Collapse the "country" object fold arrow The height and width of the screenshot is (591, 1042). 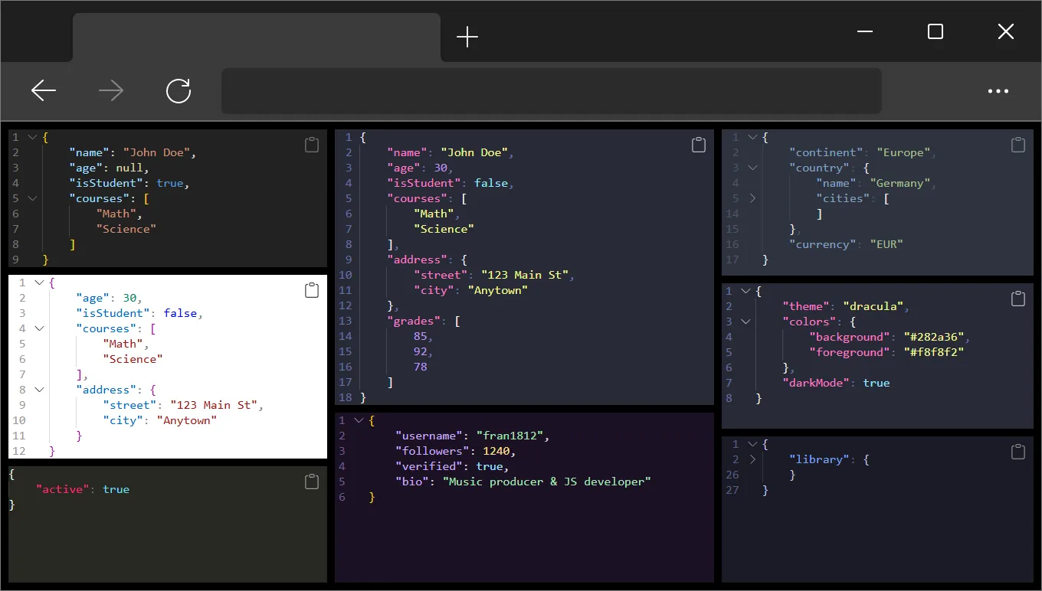tap(752, 168)
